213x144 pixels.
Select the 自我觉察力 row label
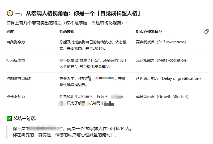(x=16, y=42)
